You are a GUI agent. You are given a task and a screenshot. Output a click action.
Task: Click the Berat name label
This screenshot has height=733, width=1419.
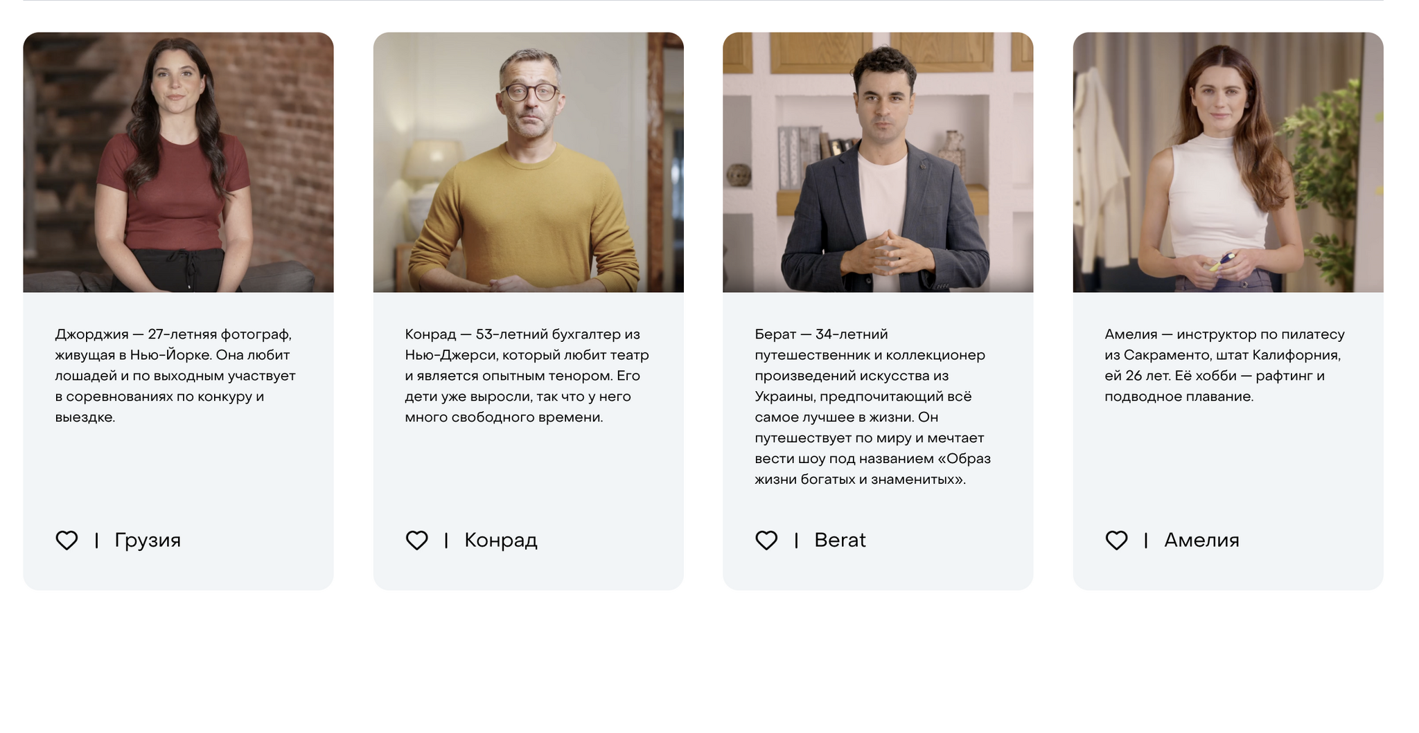(x=840, y=540)
